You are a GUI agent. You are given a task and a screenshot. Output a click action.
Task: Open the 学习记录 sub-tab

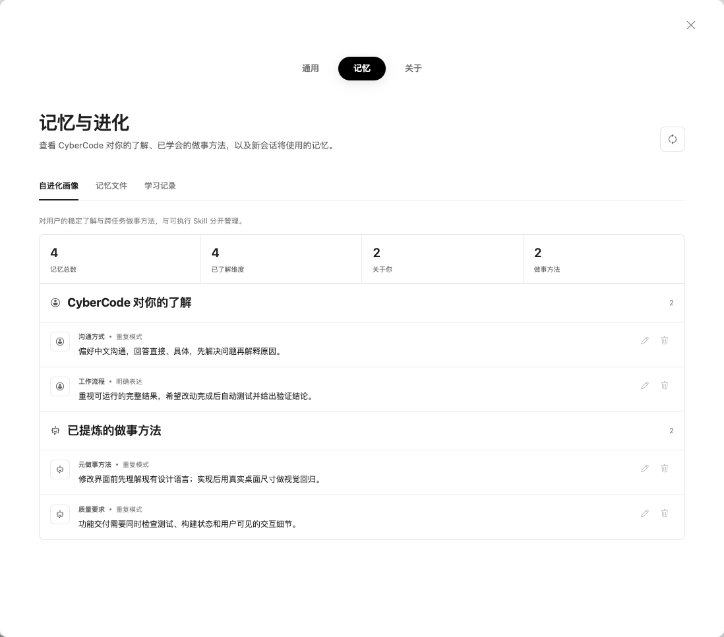pyautogui.click(x=160, y=186)
